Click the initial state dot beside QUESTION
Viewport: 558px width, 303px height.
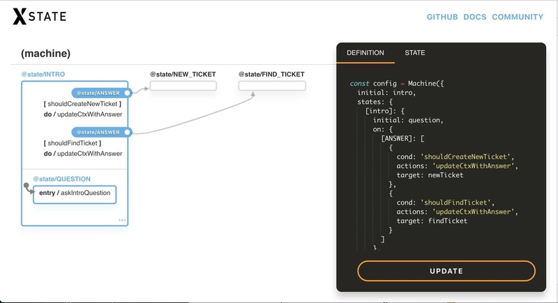pos(26,185)
